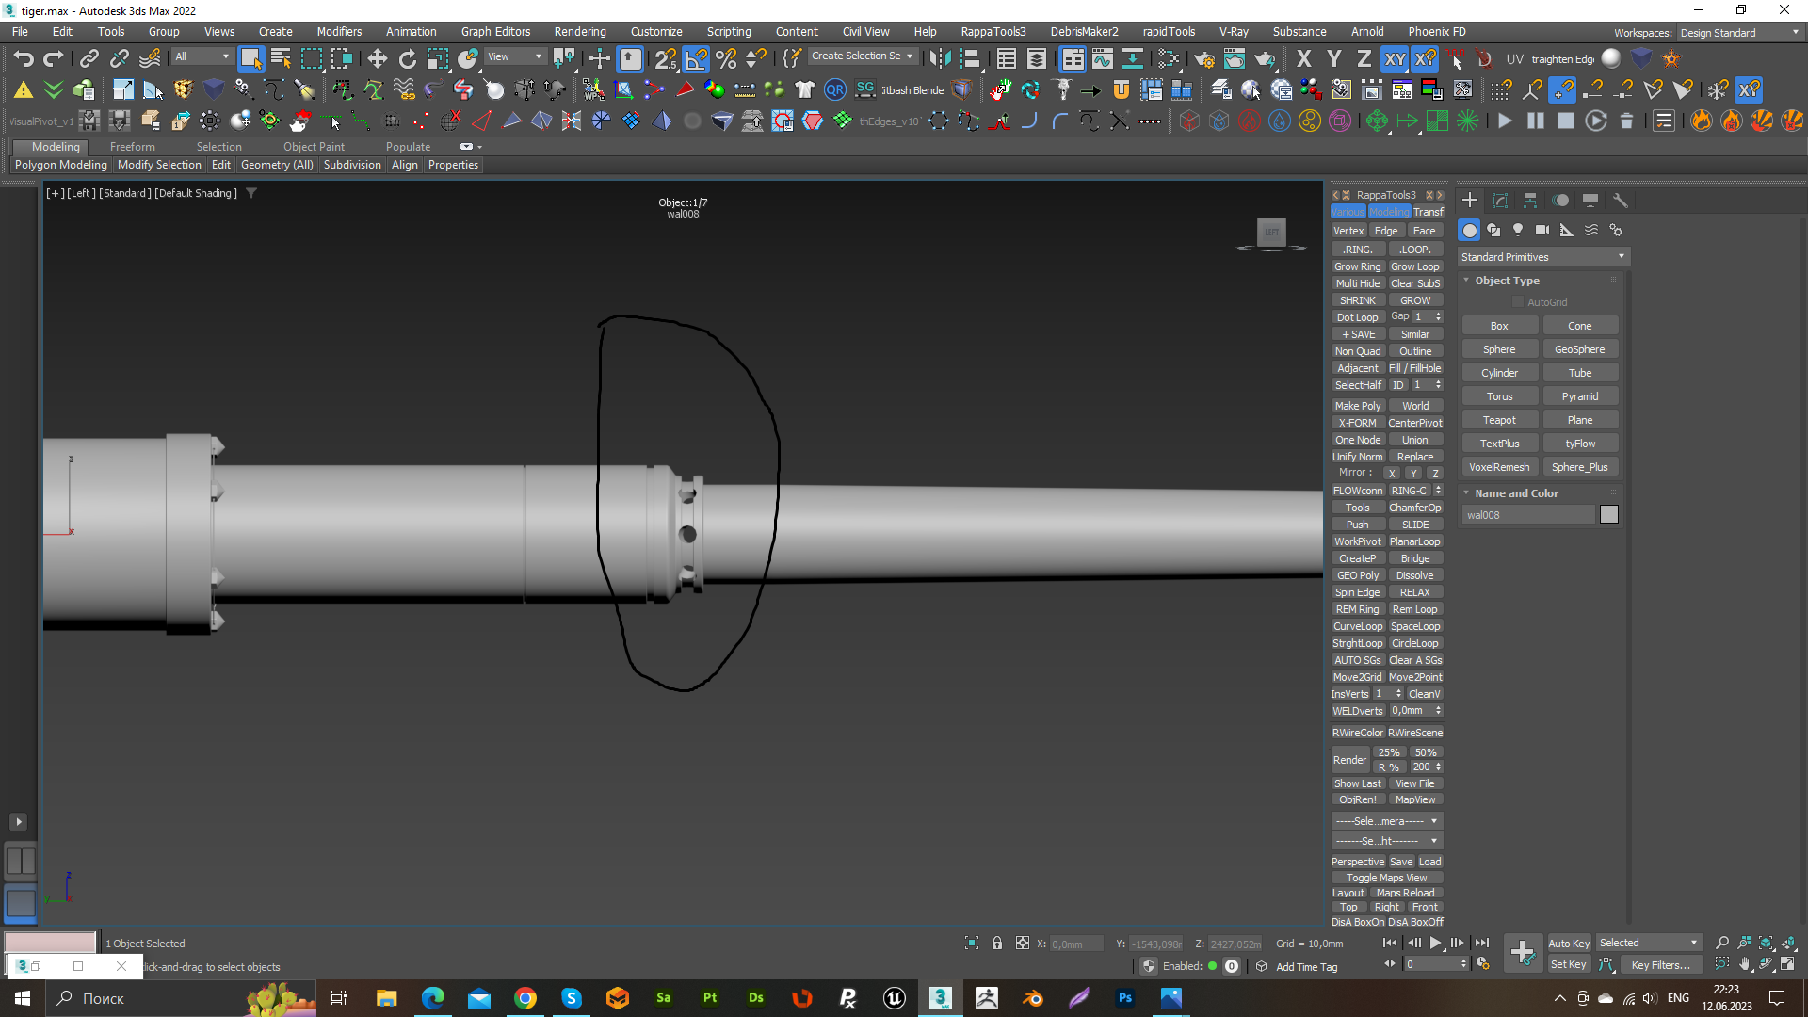1808x1017 pixels.
Task: Select the Move transform tool
Action: (377, 59)
